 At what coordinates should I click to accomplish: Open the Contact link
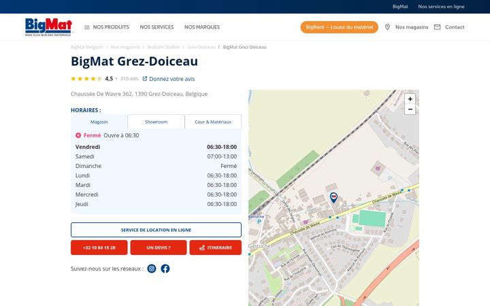(455, 27)
